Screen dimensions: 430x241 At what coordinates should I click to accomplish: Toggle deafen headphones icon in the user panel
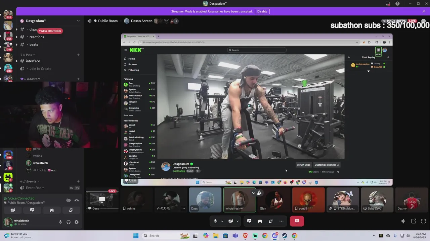69,222
